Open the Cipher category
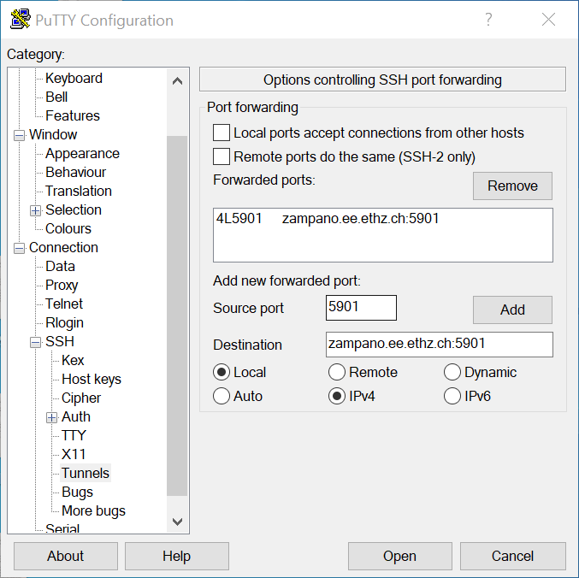This screenshot has width=579, height=578. pos(81,398)
